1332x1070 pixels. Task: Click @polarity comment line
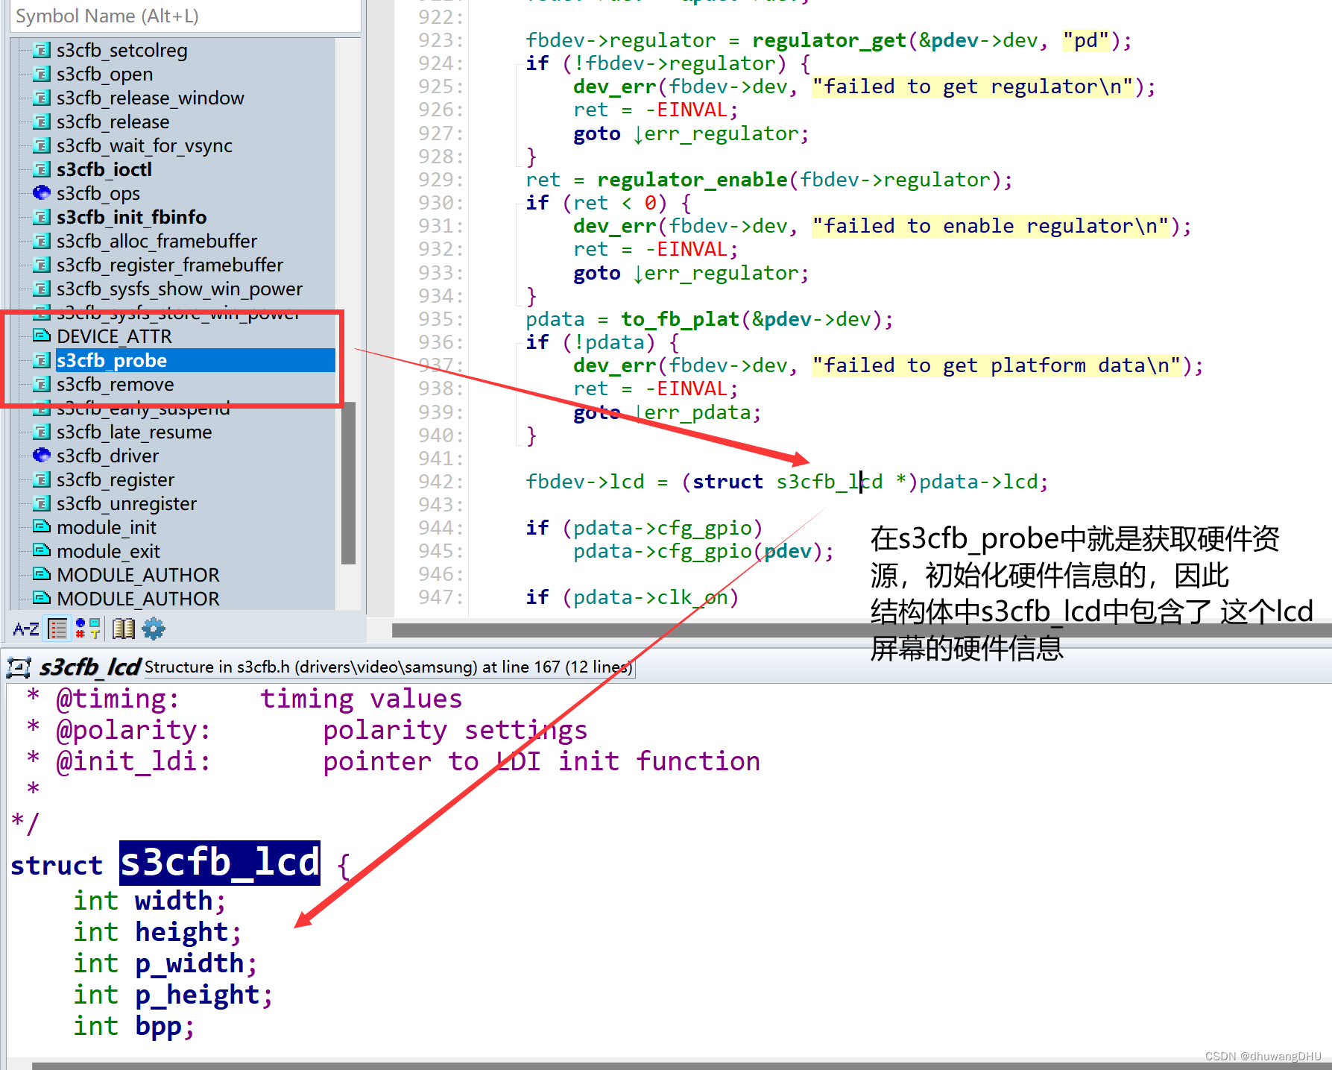[307, 730]
